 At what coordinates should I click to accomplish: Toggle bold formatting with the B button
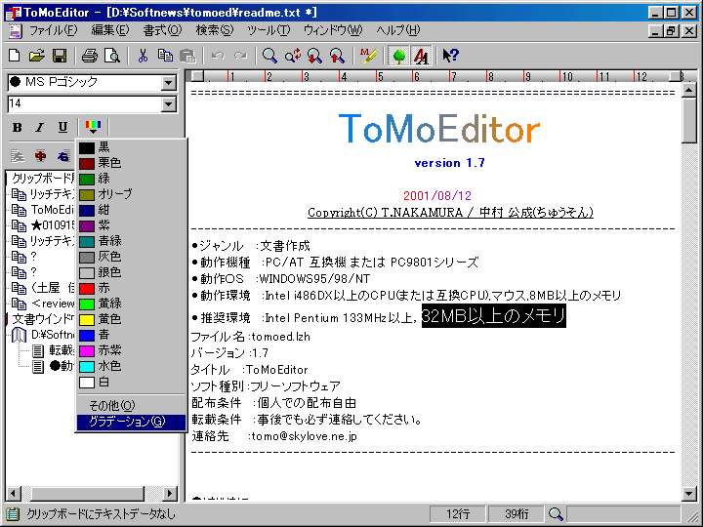[x=17, y=127]
